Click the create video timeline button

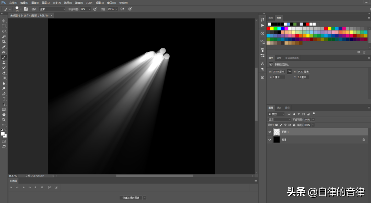tap(131, 198)
